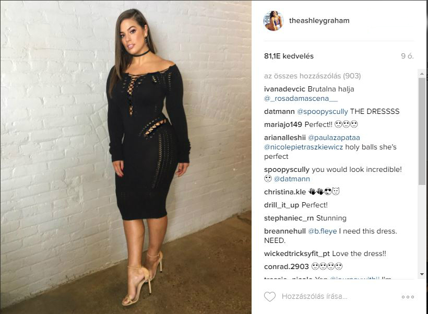Open the @datmann mention link
This screenshot has width=428, height=314.
[292, 179]
